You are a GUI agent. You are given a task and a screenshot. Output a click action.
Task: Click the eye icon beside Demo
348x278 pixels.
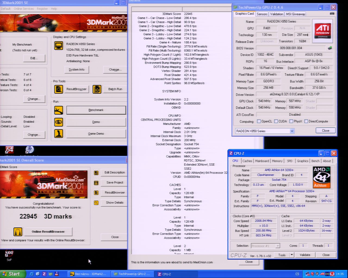tap(58, 122)
